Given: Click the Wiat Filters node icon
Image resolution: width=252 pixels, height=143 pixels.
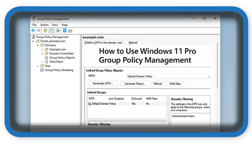Looking at the screenshot, I should 46,62.
